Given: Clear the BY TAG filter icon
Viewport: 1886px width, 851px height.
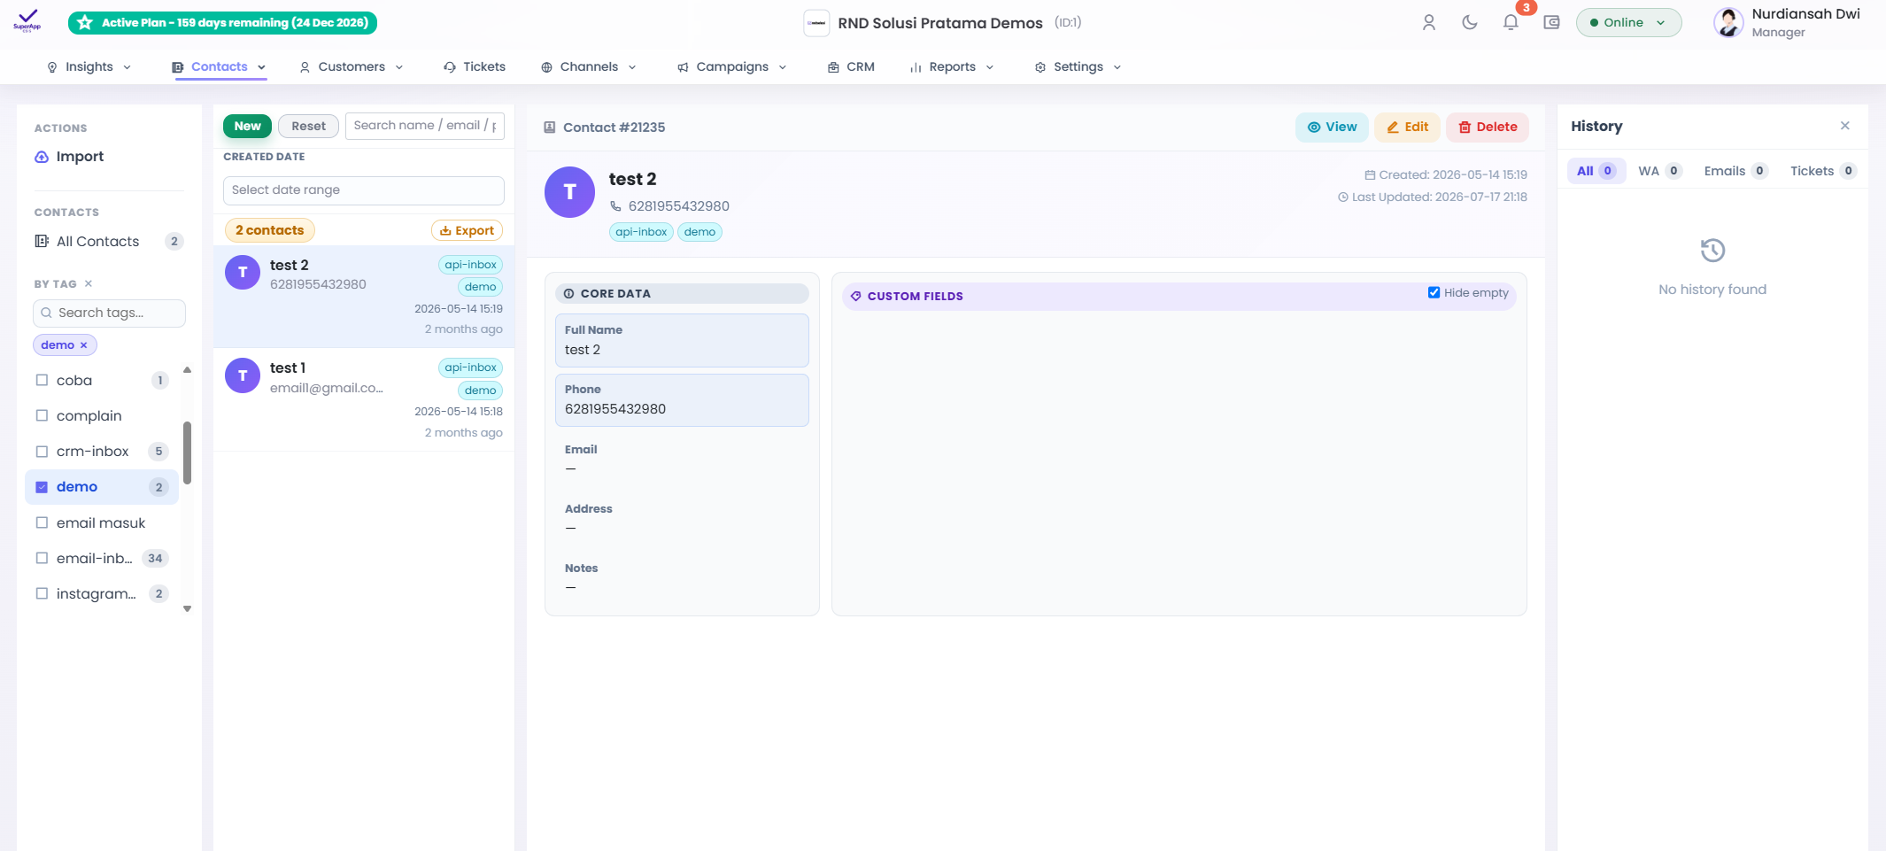Looking at the screenshot, I should pyautogui.click(x=89, y=284).
